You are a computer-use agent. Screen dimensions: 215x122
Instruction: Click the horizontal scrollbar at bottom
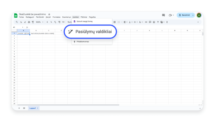click(x=68, y=105)
